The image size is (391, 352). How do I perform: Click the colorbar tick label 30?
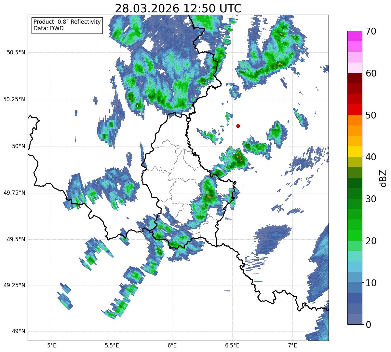coord(371,199)
